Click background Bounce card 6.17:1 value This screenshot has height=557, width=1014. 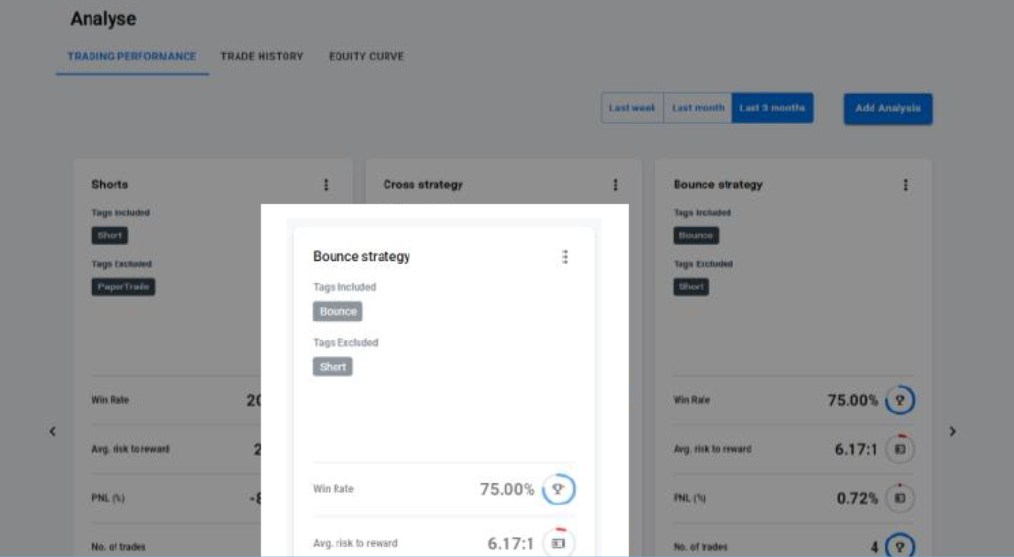pos(856,449)
